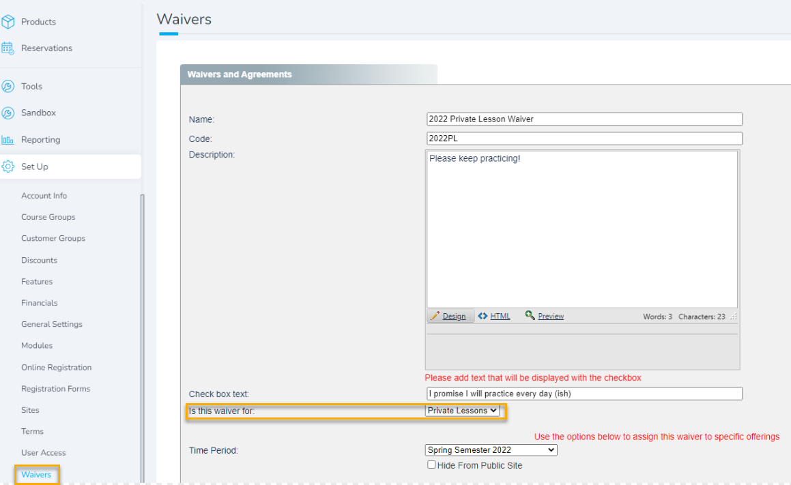This screenshot has height=485, width=791.
Task: Open Financials setup page
Action: (40, 302)
